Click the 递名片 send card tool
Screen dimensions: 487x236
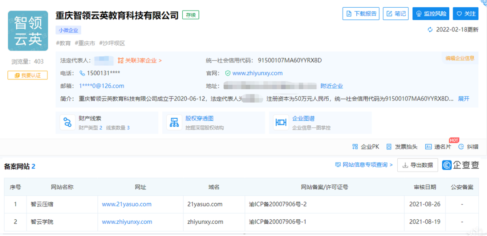[438, 147]
